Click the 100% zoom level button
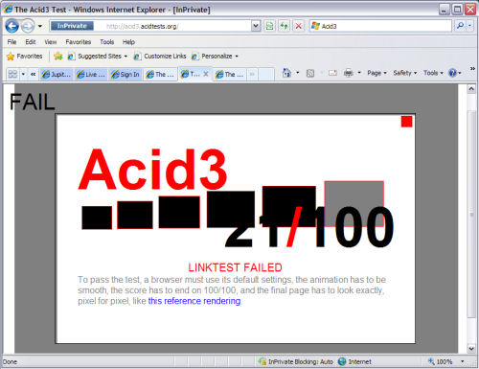Screen dimensions: 479x369 pos(441,361)
